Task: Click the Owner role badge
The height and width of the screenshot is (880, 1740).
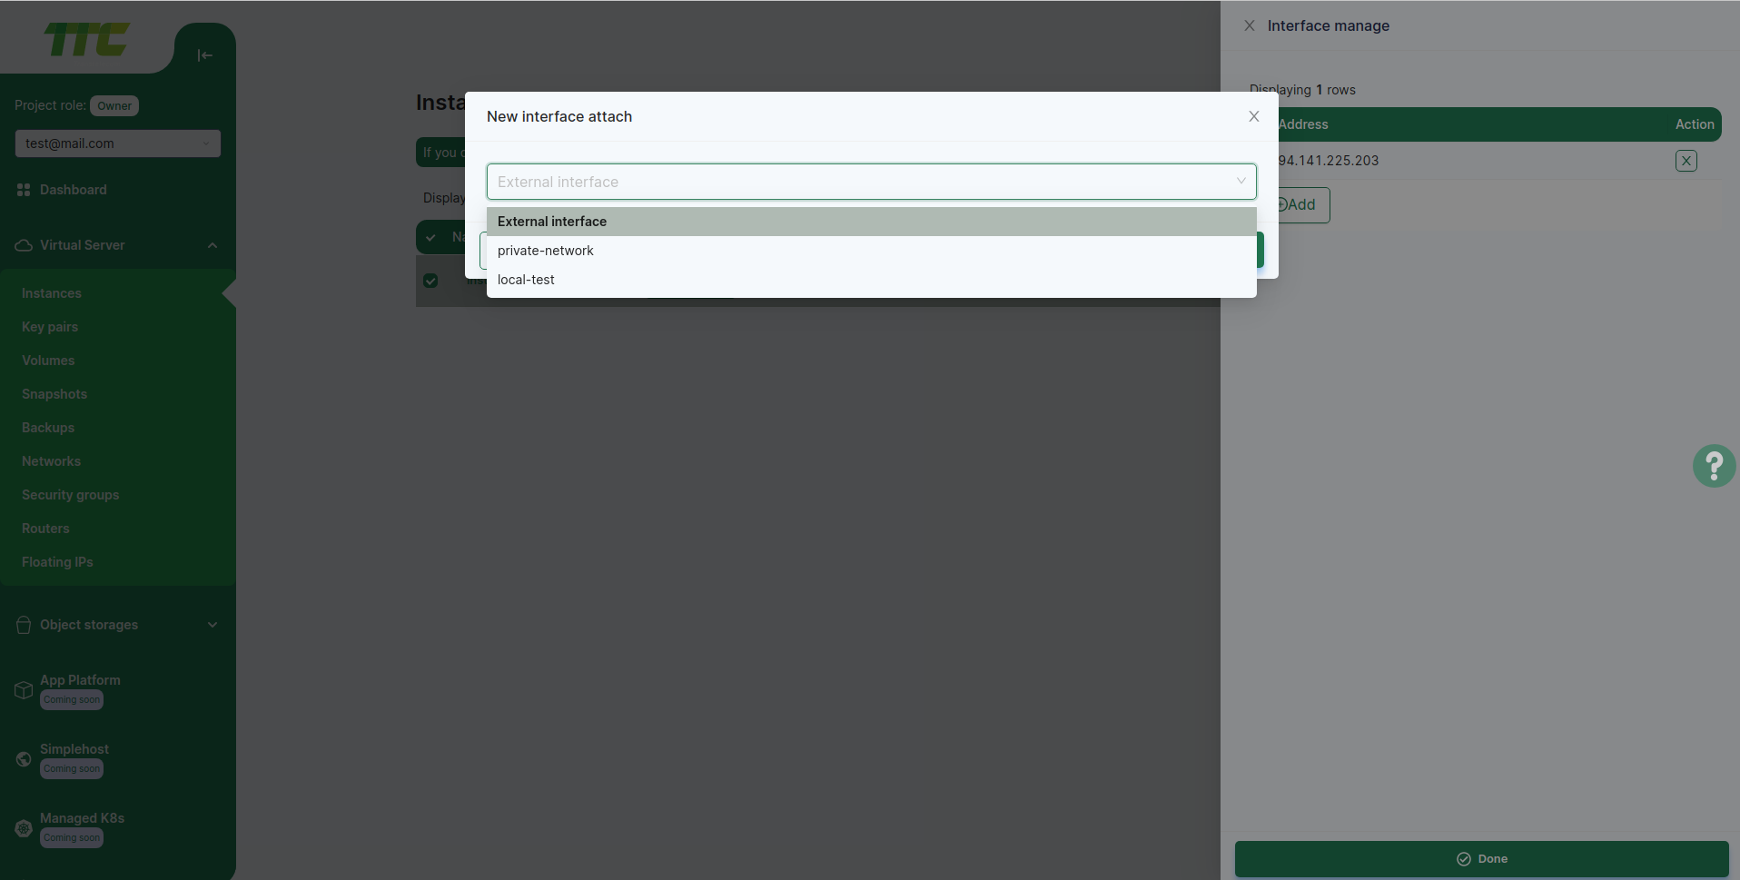Action: point(114,106)
